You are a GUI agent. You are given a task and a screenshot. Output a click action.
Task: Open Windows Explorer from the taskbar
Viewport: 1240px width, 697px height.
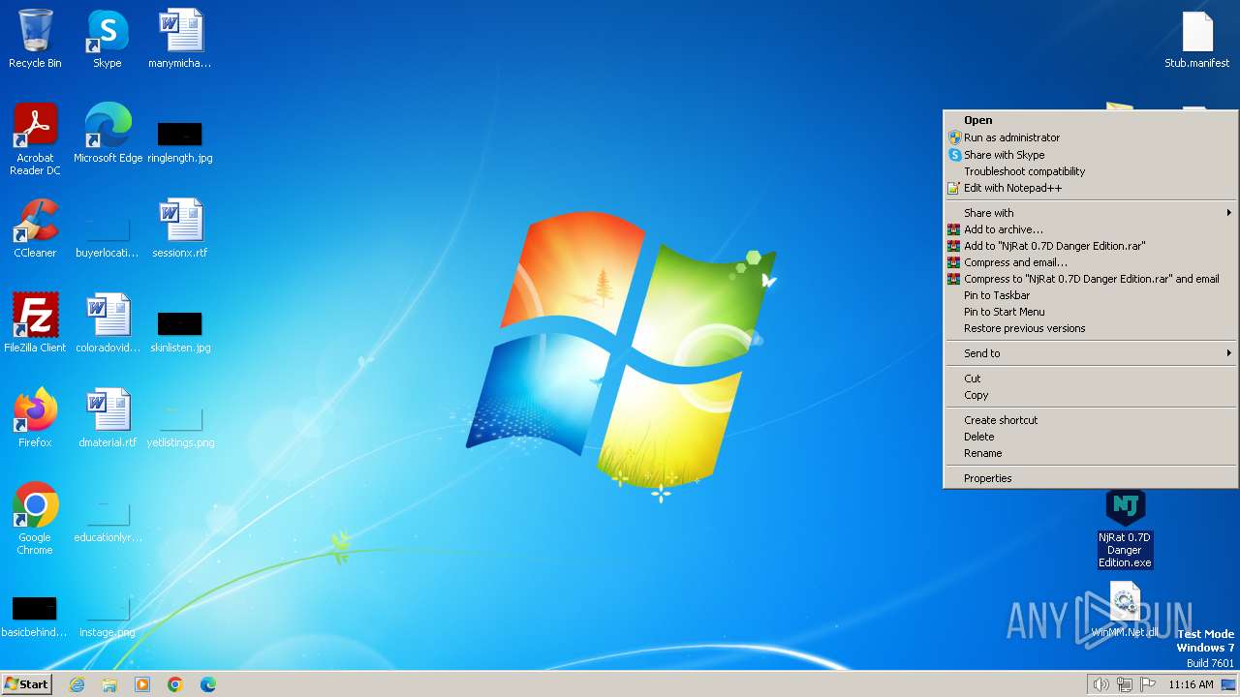tap(109, 684)
